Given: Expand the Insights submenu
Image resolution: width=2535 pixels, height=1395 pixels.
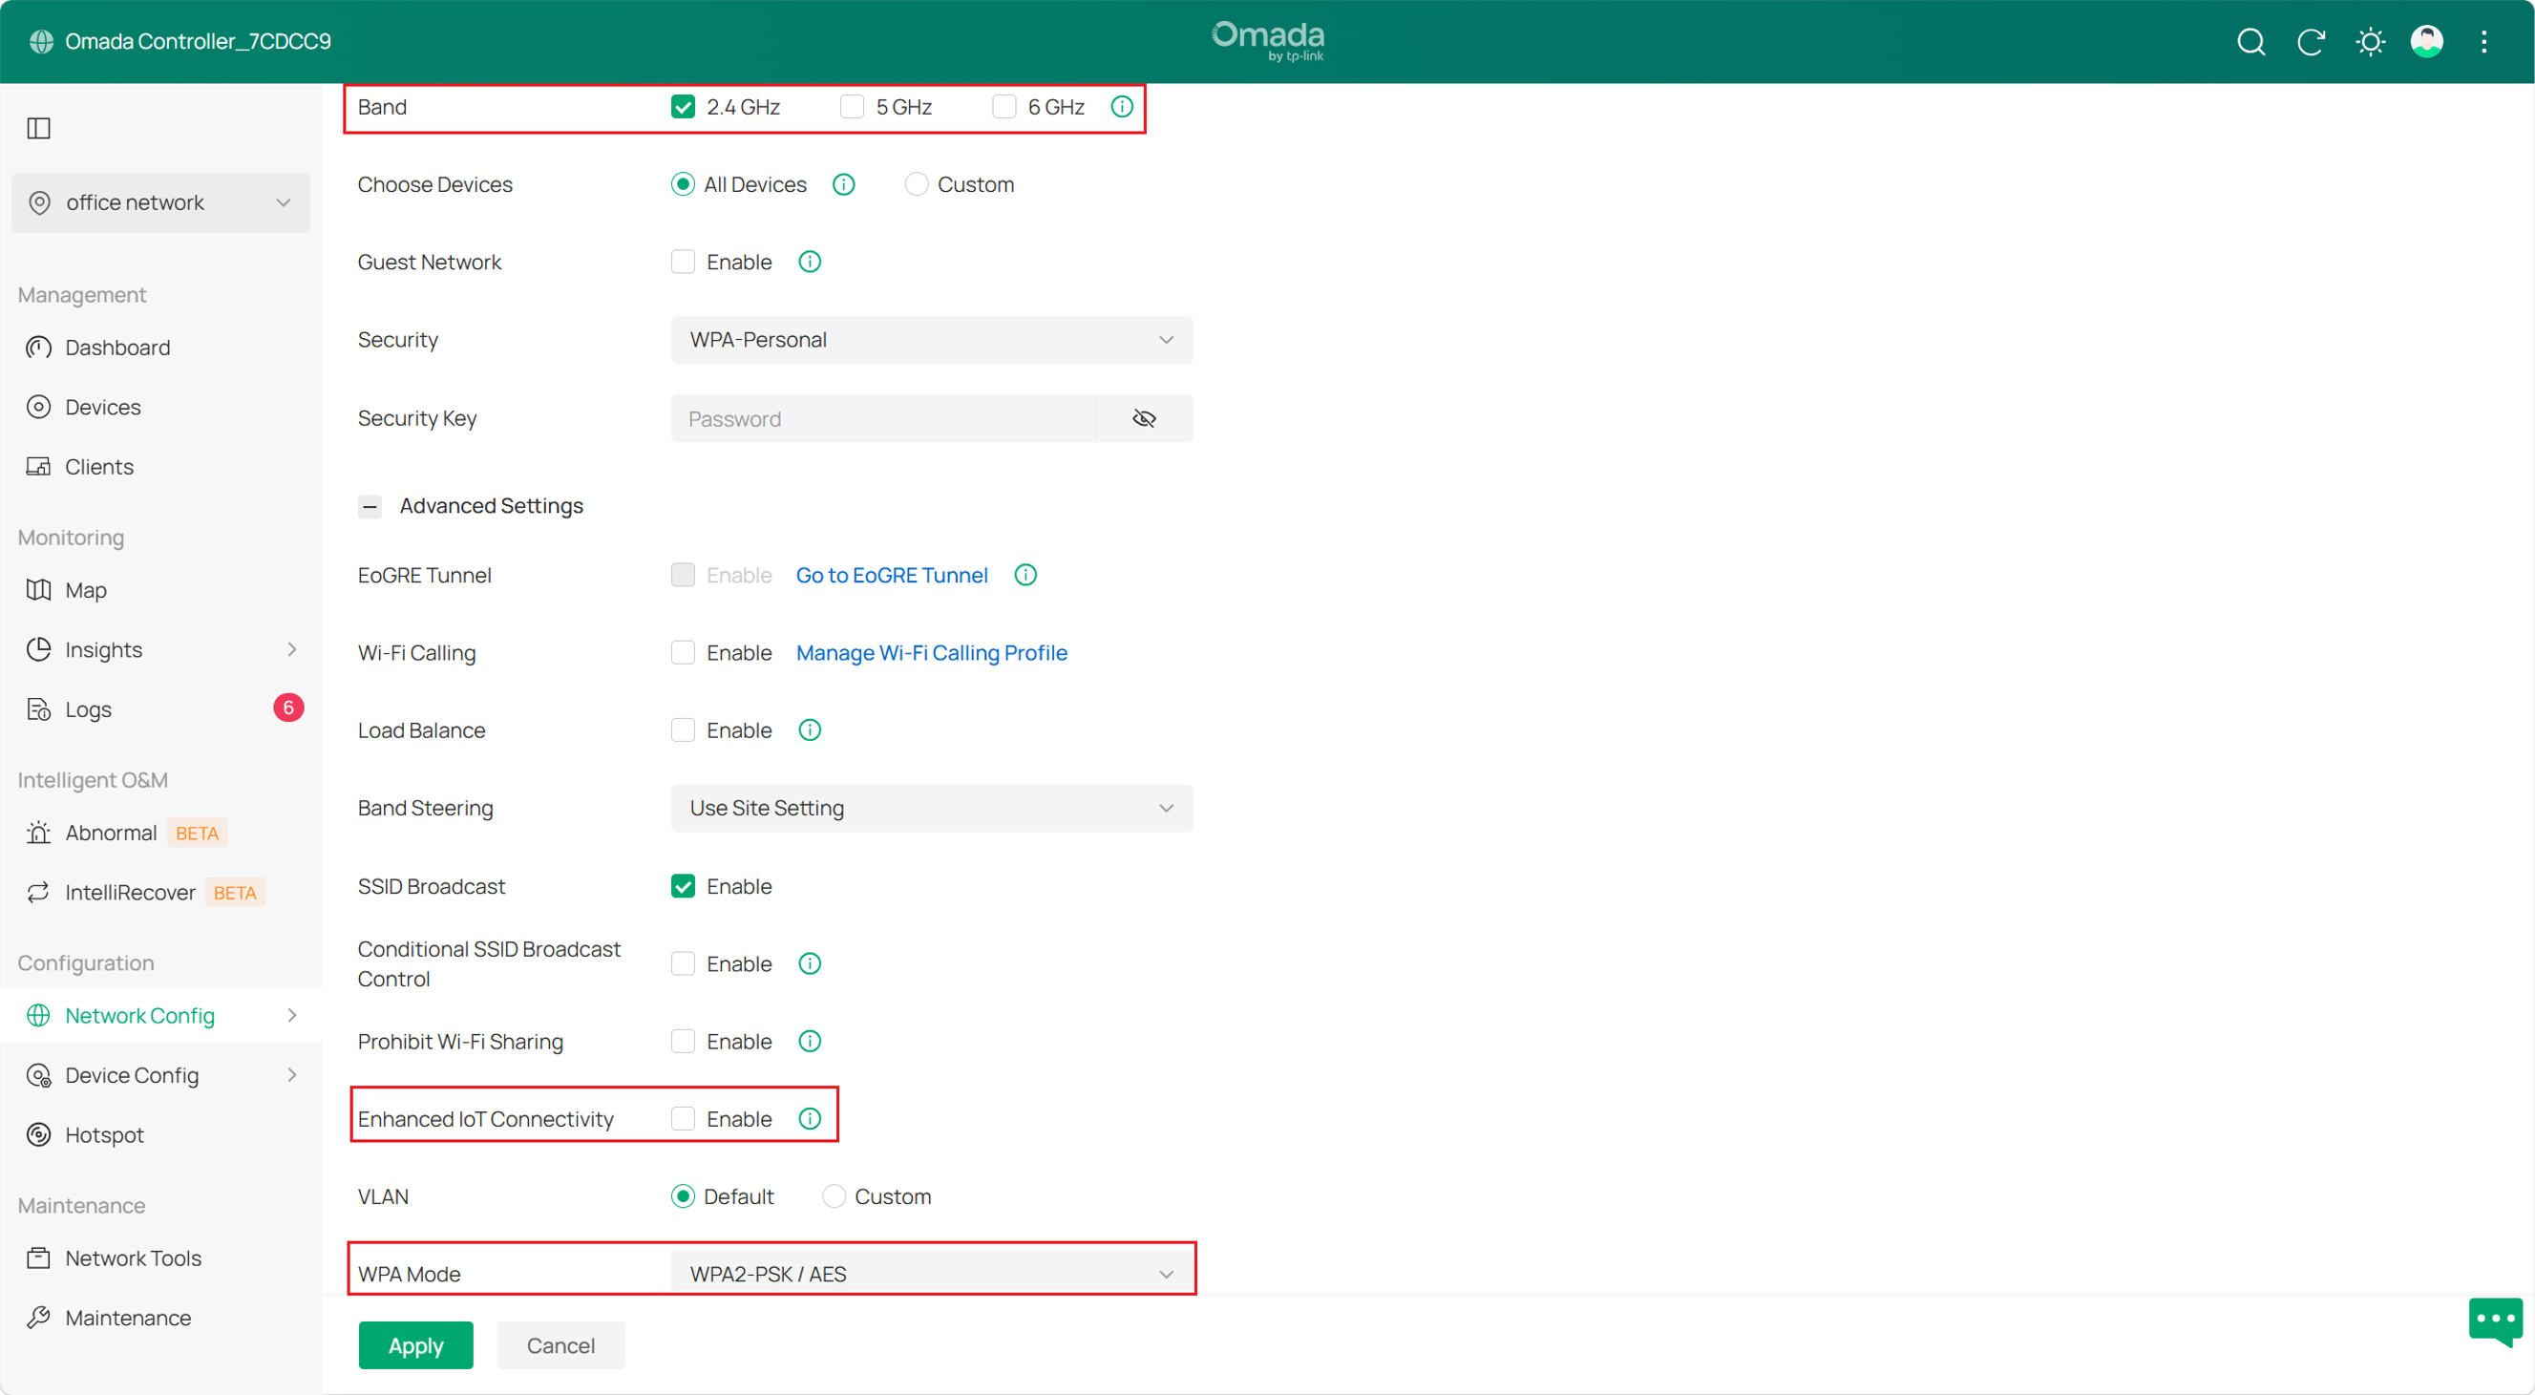Looking at the screenshot, I should pos(291,649).
